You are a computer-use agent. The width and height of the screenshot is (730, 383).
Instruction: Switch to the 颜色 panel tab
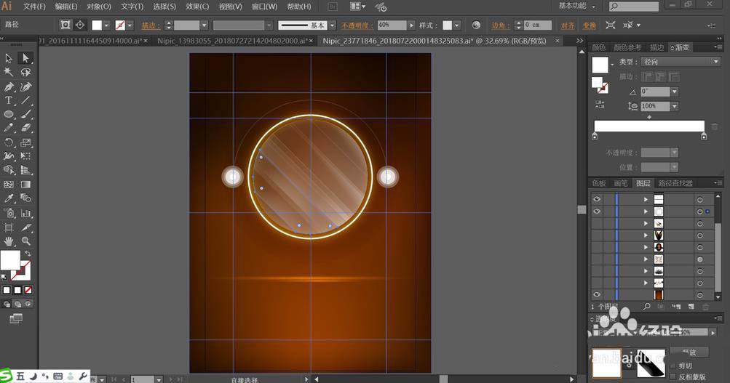599,47
